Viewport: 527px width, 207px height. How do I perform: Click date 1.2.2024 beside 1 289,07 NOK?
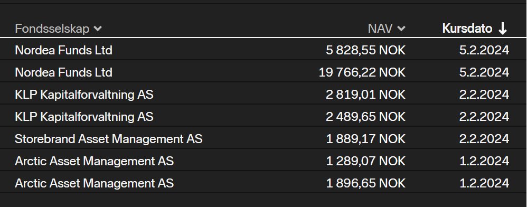pyautogui.click(x=484, y=161)
